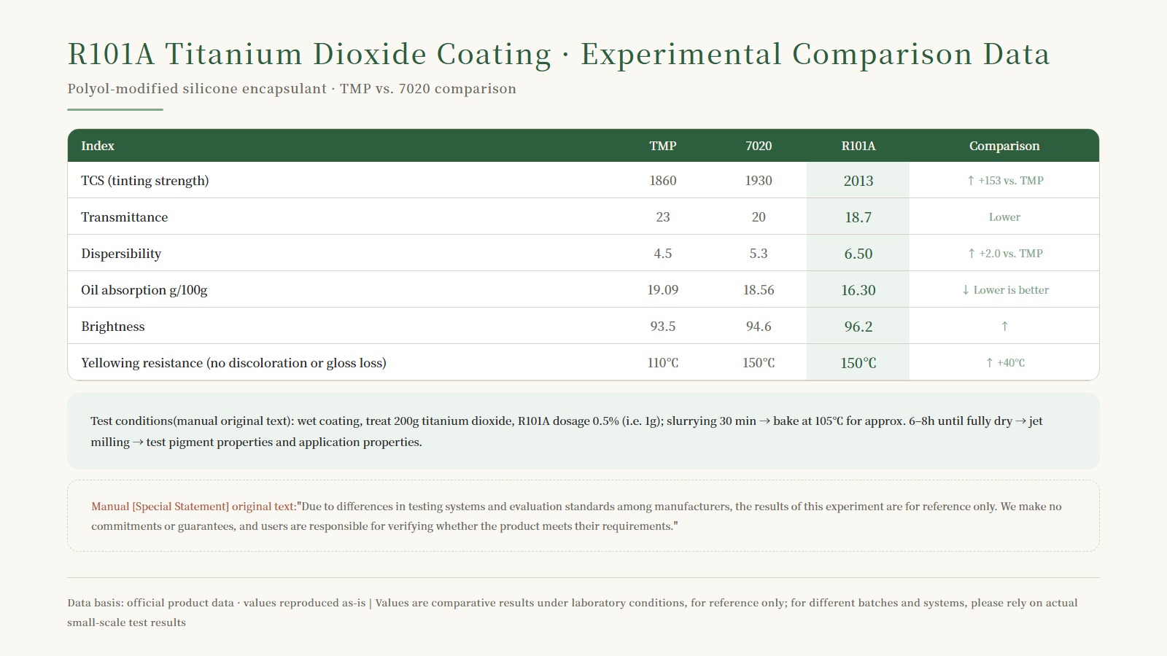
Task: Click the Comparison column header
Action: [x=1004, y=146]
